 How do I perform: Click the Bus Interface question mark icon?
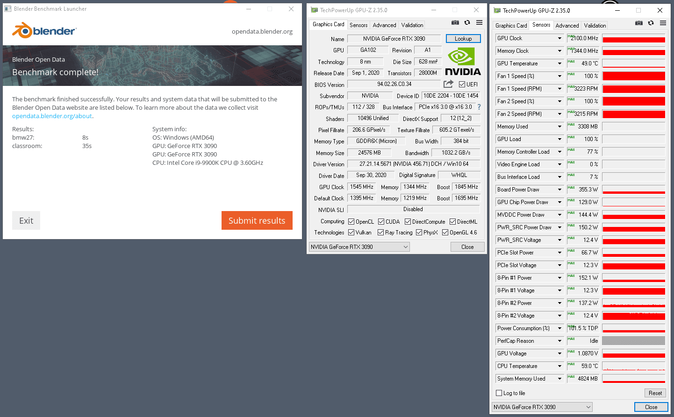479,107
